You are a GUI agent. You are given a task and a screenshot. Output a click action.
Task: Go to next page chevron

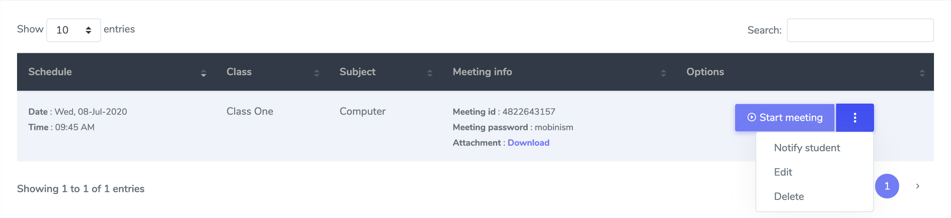coord(918,186)
